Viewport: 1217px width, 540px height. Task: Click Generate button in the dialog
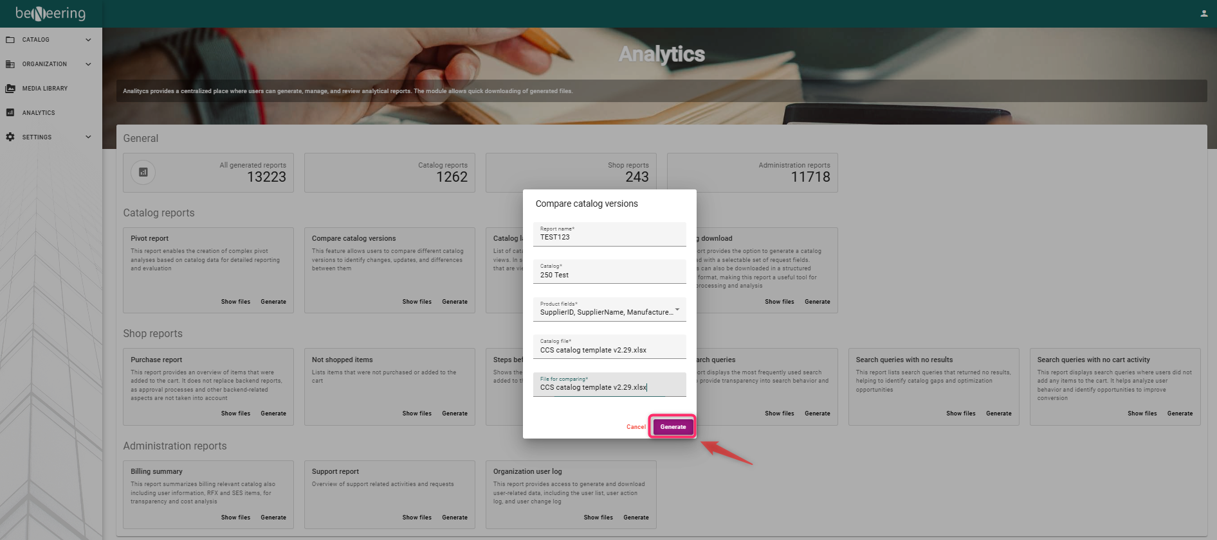click(x=673, y=427)
